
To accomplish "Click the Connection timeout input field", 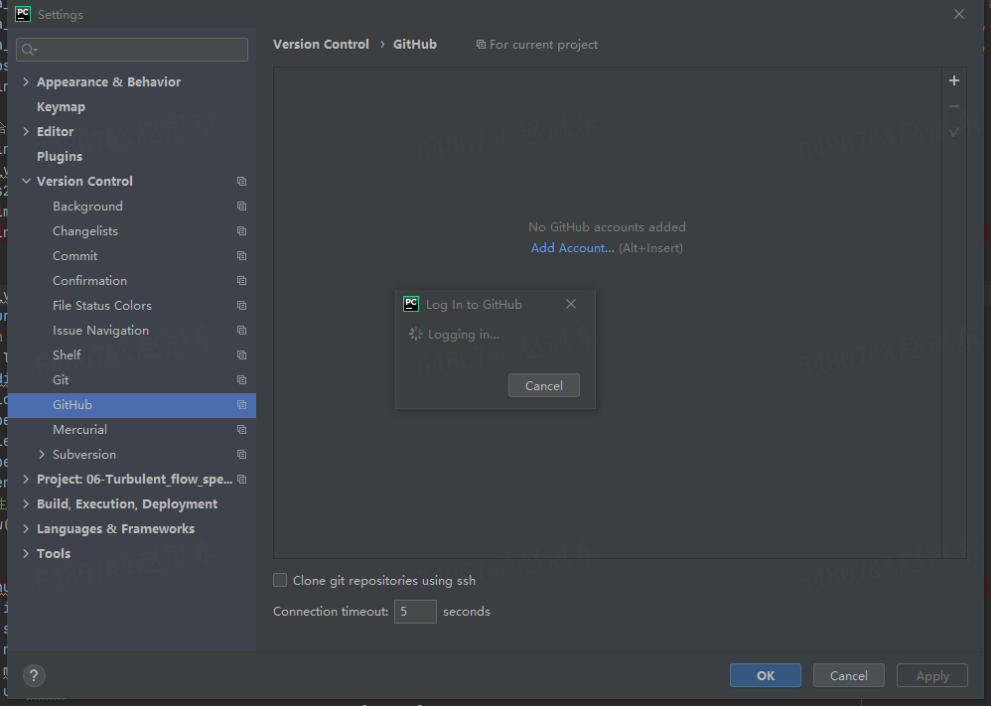I will pos(415,612).
